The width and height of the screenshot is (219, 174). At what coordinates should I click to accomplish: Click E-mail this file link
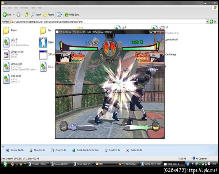[x=112, y=150]
